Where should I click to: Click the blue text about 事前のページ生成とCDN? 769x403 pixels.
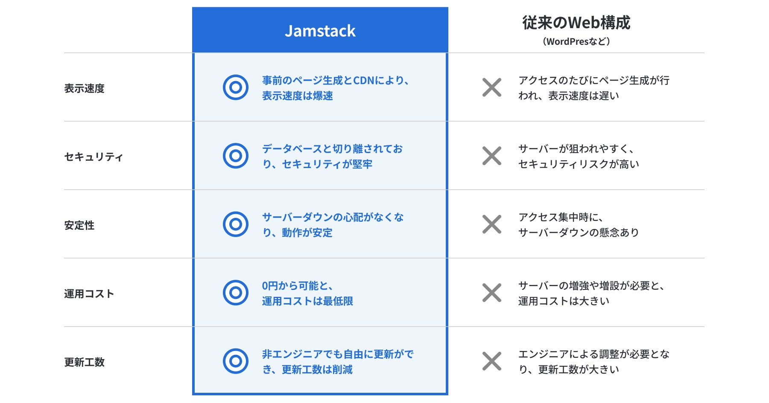[335, 88]
